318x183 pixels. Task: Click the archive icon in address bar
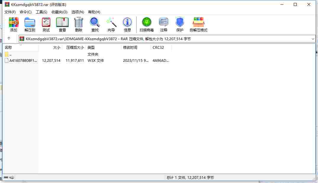coord(22,39)
